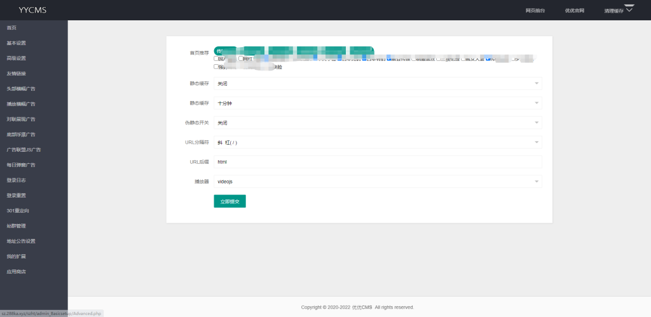Image resolution: width=651 pixels, height=317 pixels.
Task: Click the YYCMS logo in header
Action: tap(32, 10)
